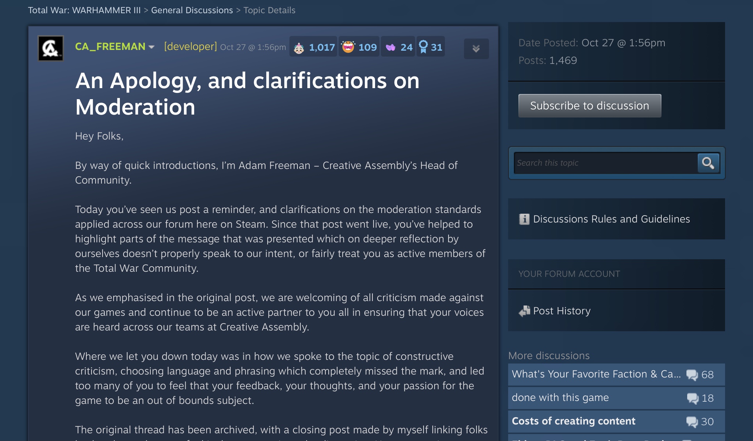Click comment bubble icon showing 18 replies

693,398
